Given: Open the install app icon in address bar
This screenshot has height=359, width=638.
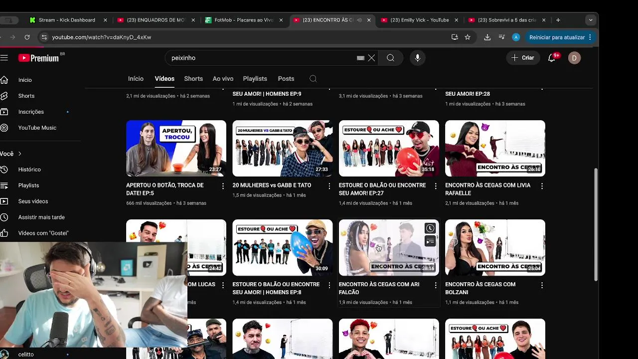Looking at the screenshot, I should point(455,37).
